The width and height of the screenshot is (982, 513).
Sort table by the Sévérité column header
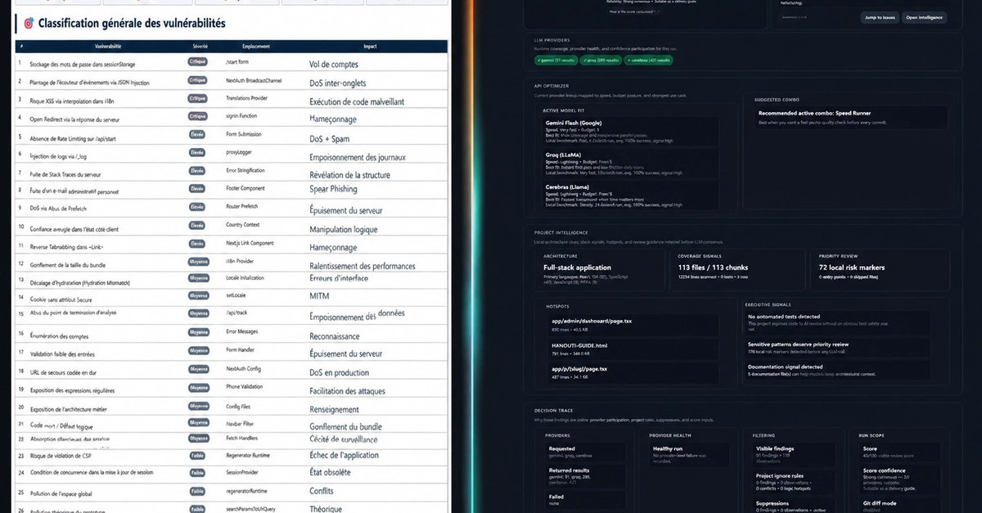pyautogui.click(x=199, y=47)
